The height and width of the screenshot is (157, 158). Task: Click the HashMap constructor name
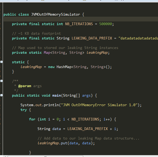click(x=64, y=67)
